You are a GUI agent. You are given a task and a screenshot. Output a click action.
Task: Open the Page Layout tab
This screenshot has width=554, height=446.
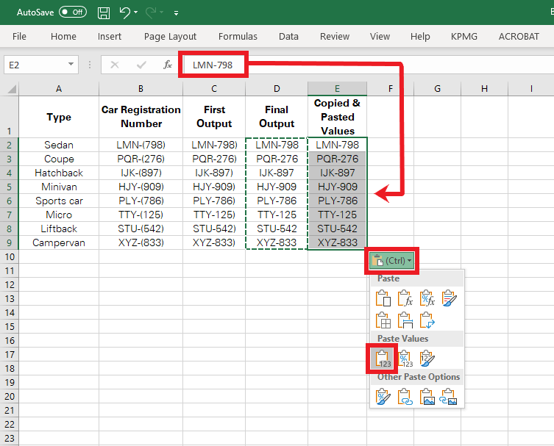point(170,36)
